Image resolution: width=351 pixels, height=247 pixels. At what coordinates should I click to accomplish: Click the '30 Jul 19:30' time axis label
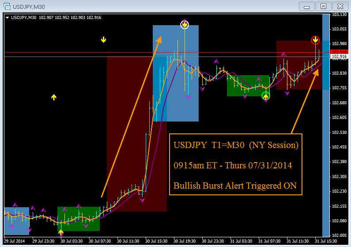tap(185, 241)
